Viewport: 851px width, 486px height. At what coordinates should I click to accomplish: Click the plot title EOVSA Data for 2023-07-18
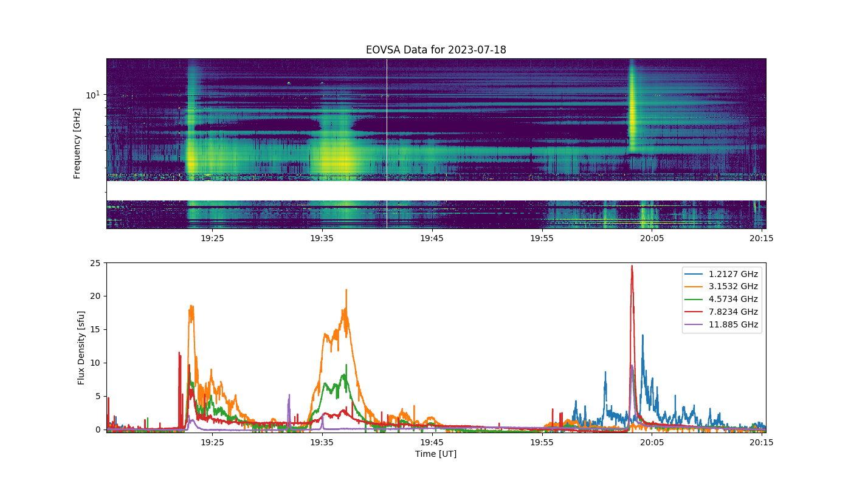pos(436,50)
